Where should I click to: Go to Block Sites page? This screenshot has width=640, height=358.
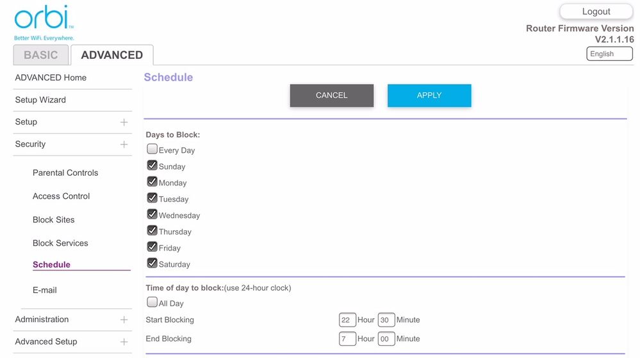coord(54,220)
